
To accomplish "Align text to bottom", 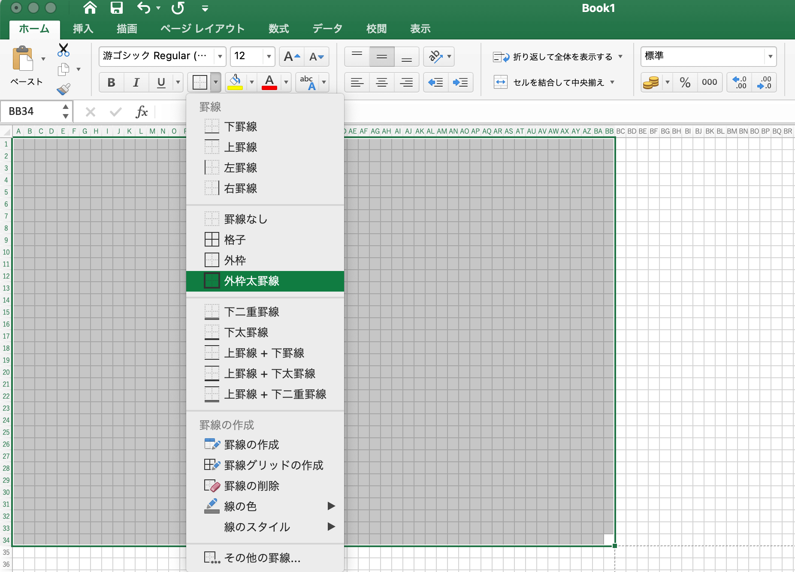I will point(407,57).
